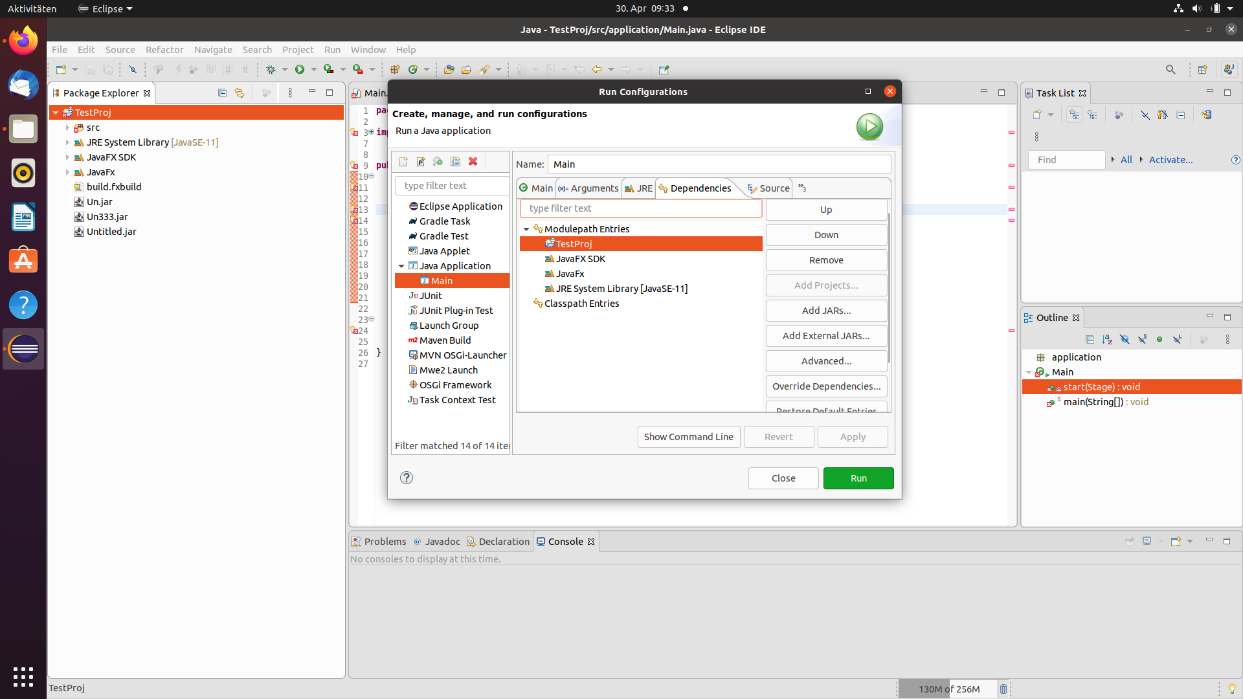Viewport: 1243px width, 699px height.
Task: Toggle Show Only My Tasks in Task List
Action: click(1163, 115)
